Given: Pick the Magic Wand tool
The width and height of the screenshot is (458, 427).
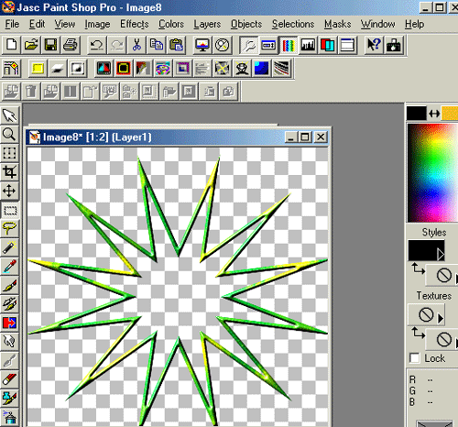Looking at the screenshot, I should pos(9,247).
